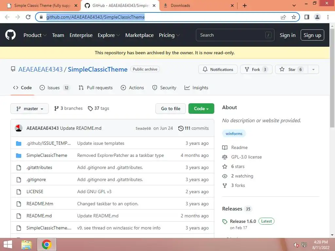Viewport: 335px width, 251px height.
Task: Star the repository with the Star button
Action: point(291,69)
